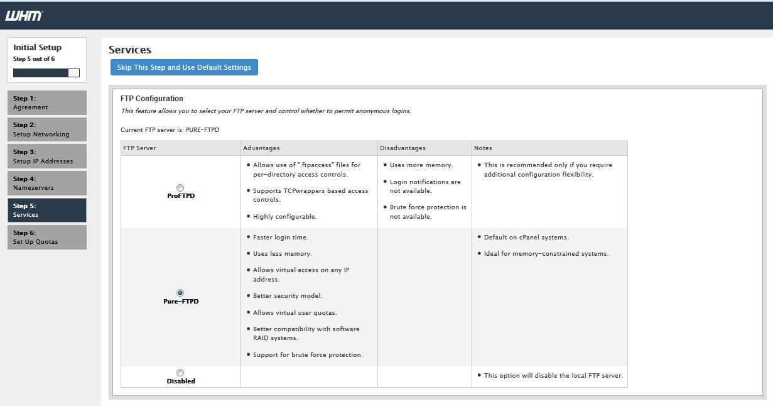Click 'Ideal for memory-constrained systems.' note
Image resolution: width=773 pixels, height=406 pixels.
[546, 254]
